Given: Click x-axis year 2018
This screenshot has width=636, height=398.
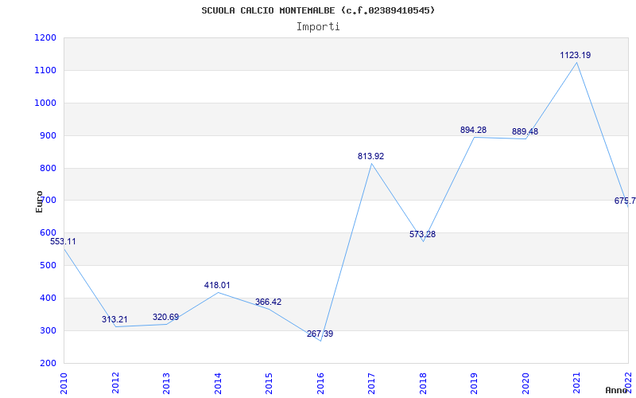Looking at the screenshot, I should (x=423, y=384).
